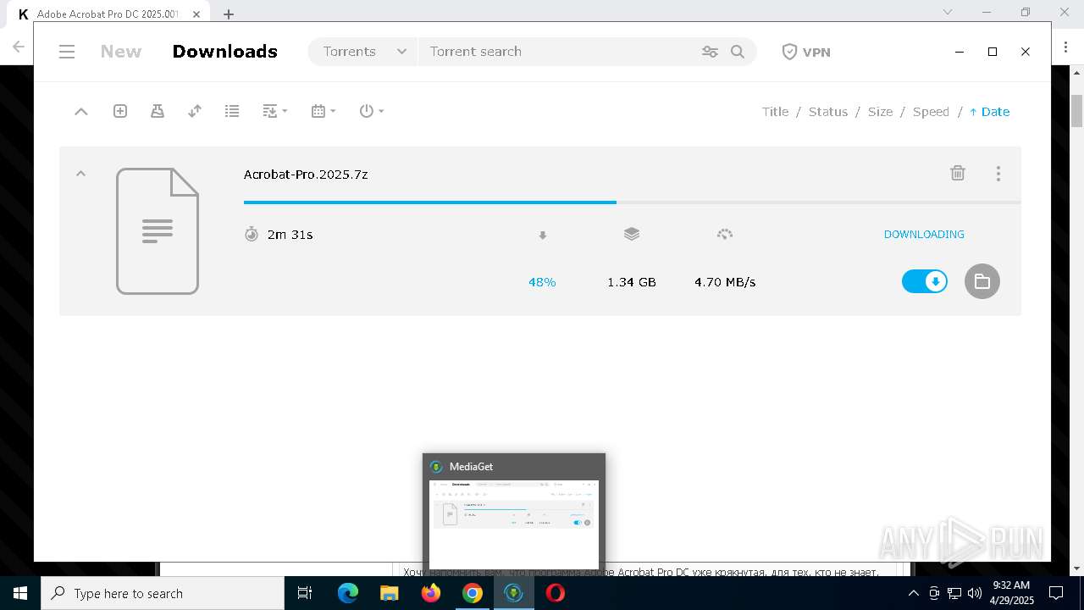Click the 4.70 MB/s speed value
This screenshot has height=610, width=1084.
(x=725, y=282)
